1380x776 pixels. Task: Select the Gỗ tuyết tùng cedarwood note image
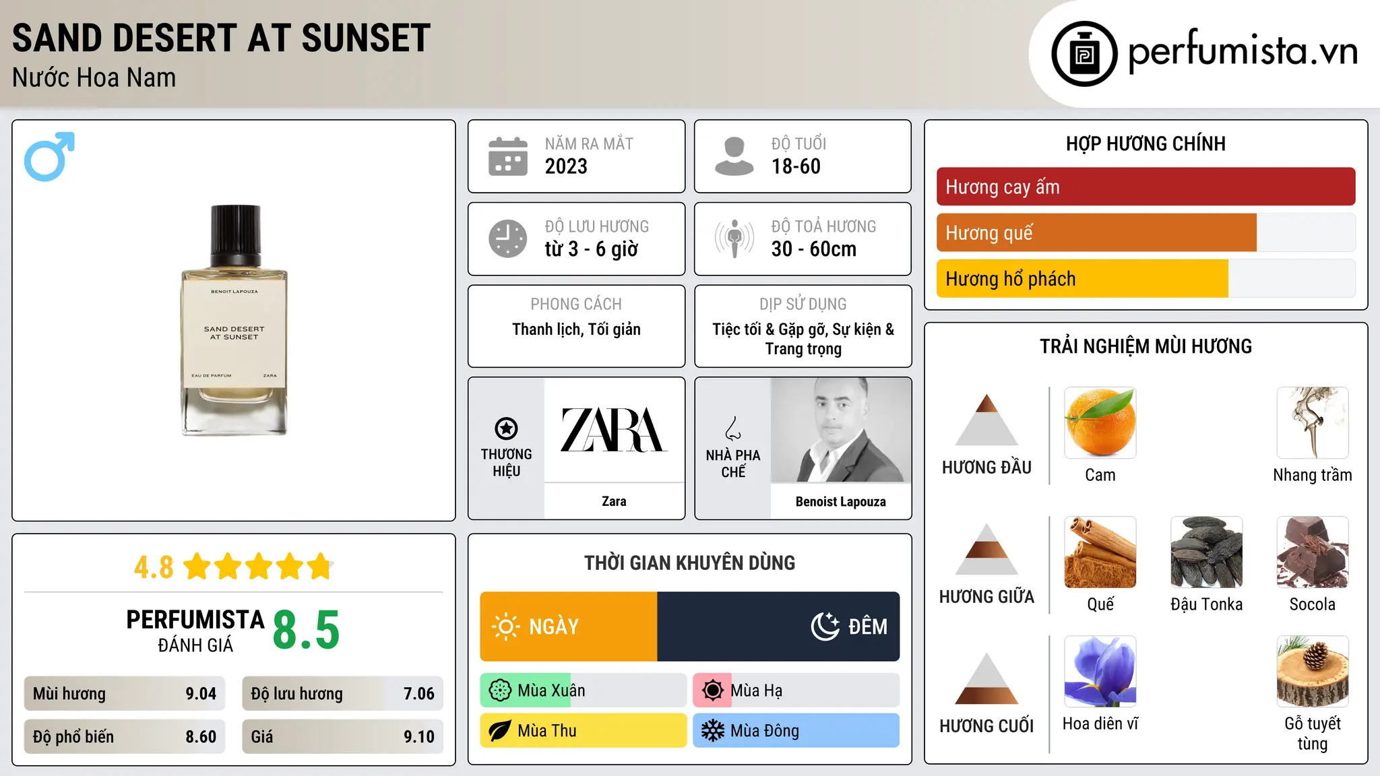tap(1313, 672)
